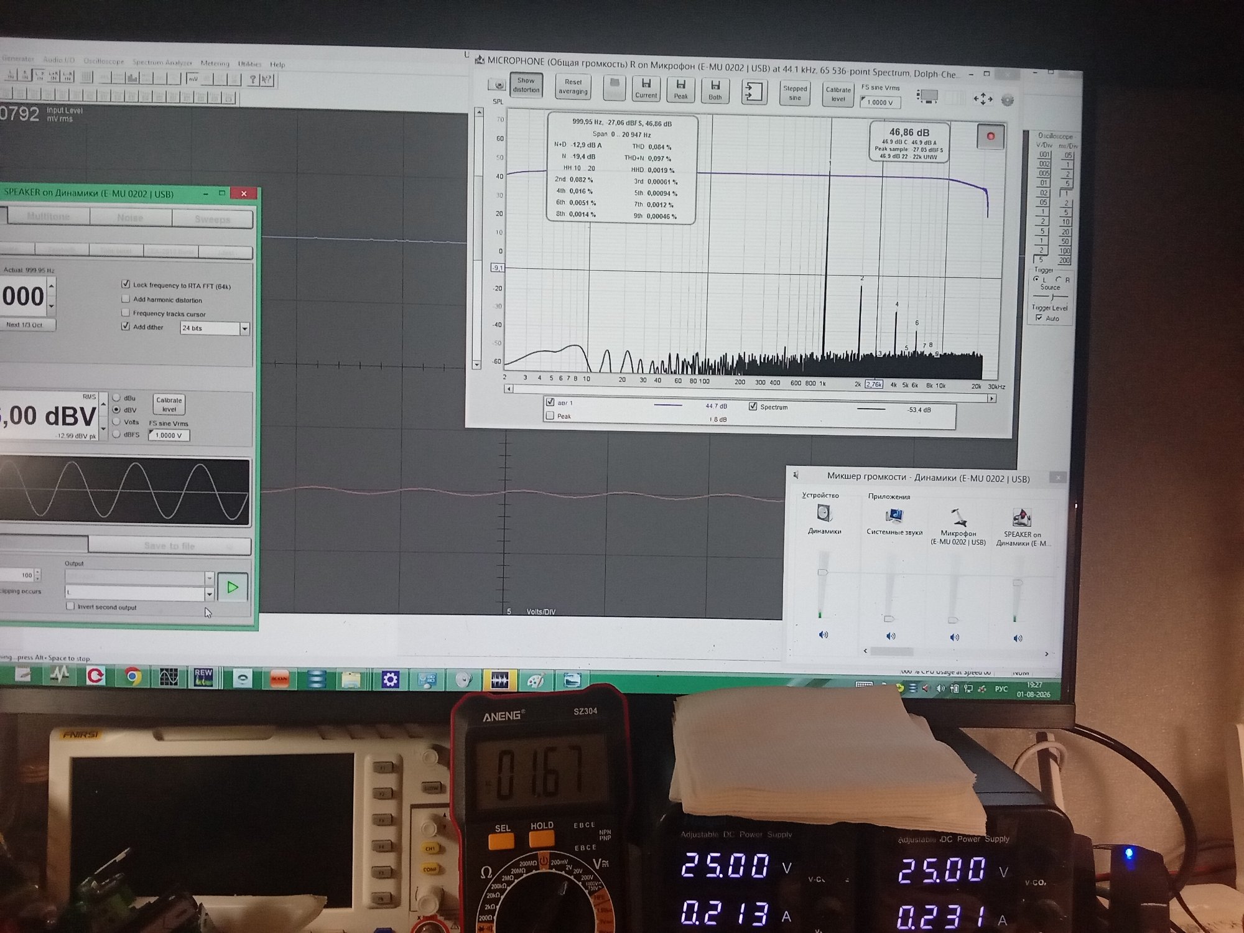Click the question mark help toolbar icon
The image size is (1244, 933).
pyautogui.click(x=253, y=80)
